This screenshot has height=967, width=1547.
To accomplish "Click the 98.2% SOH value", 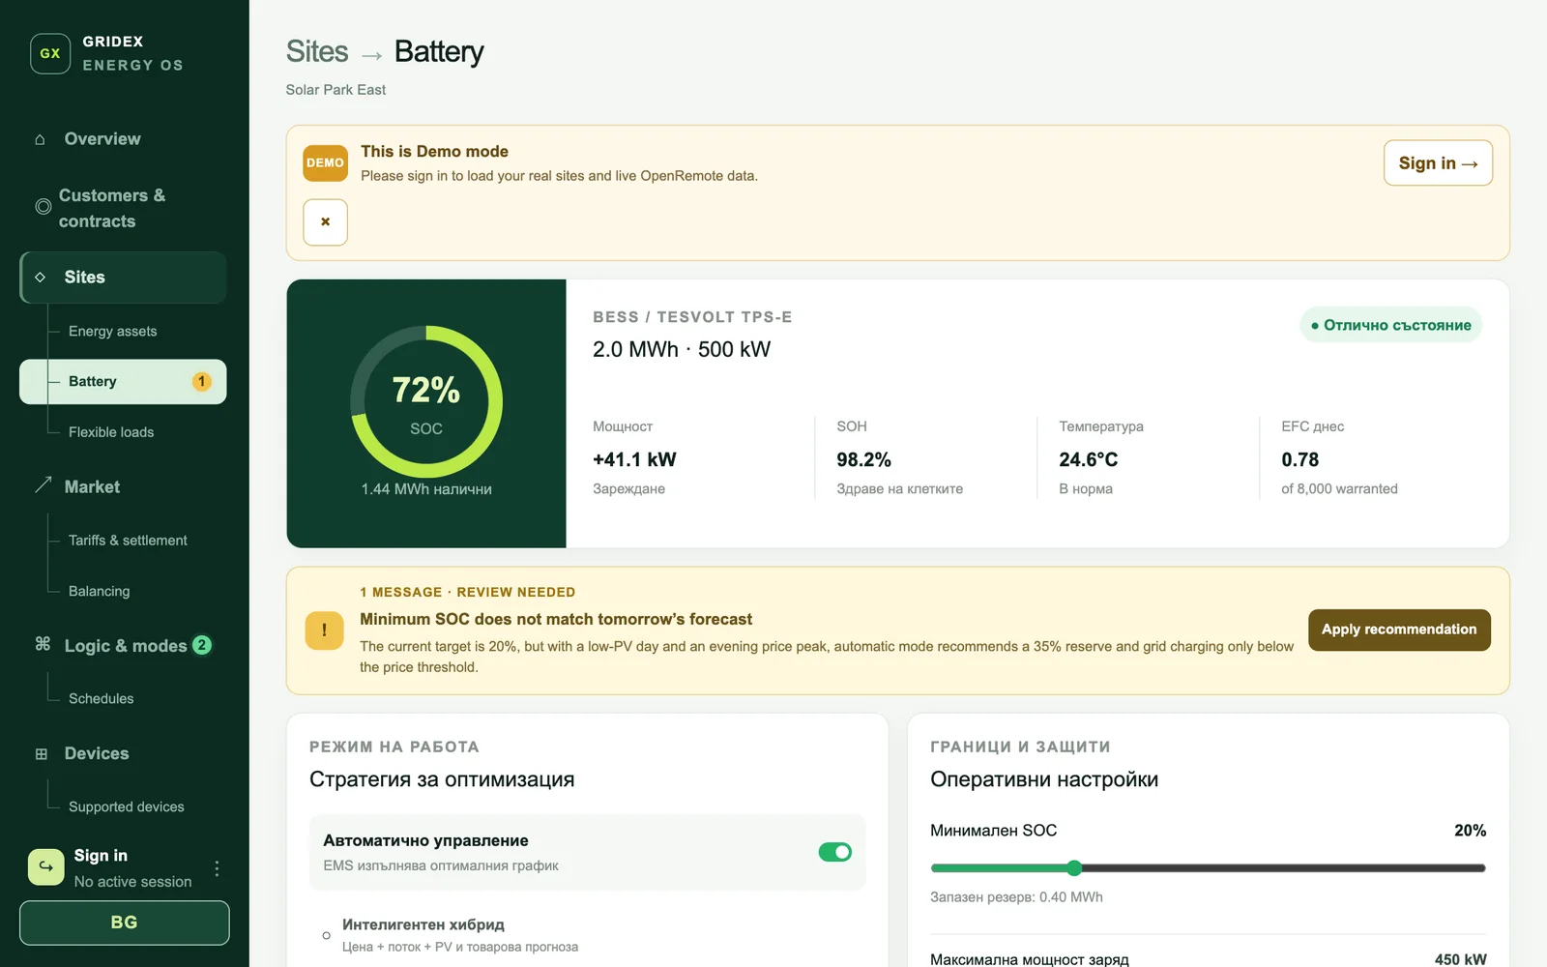I will (863, 460).
